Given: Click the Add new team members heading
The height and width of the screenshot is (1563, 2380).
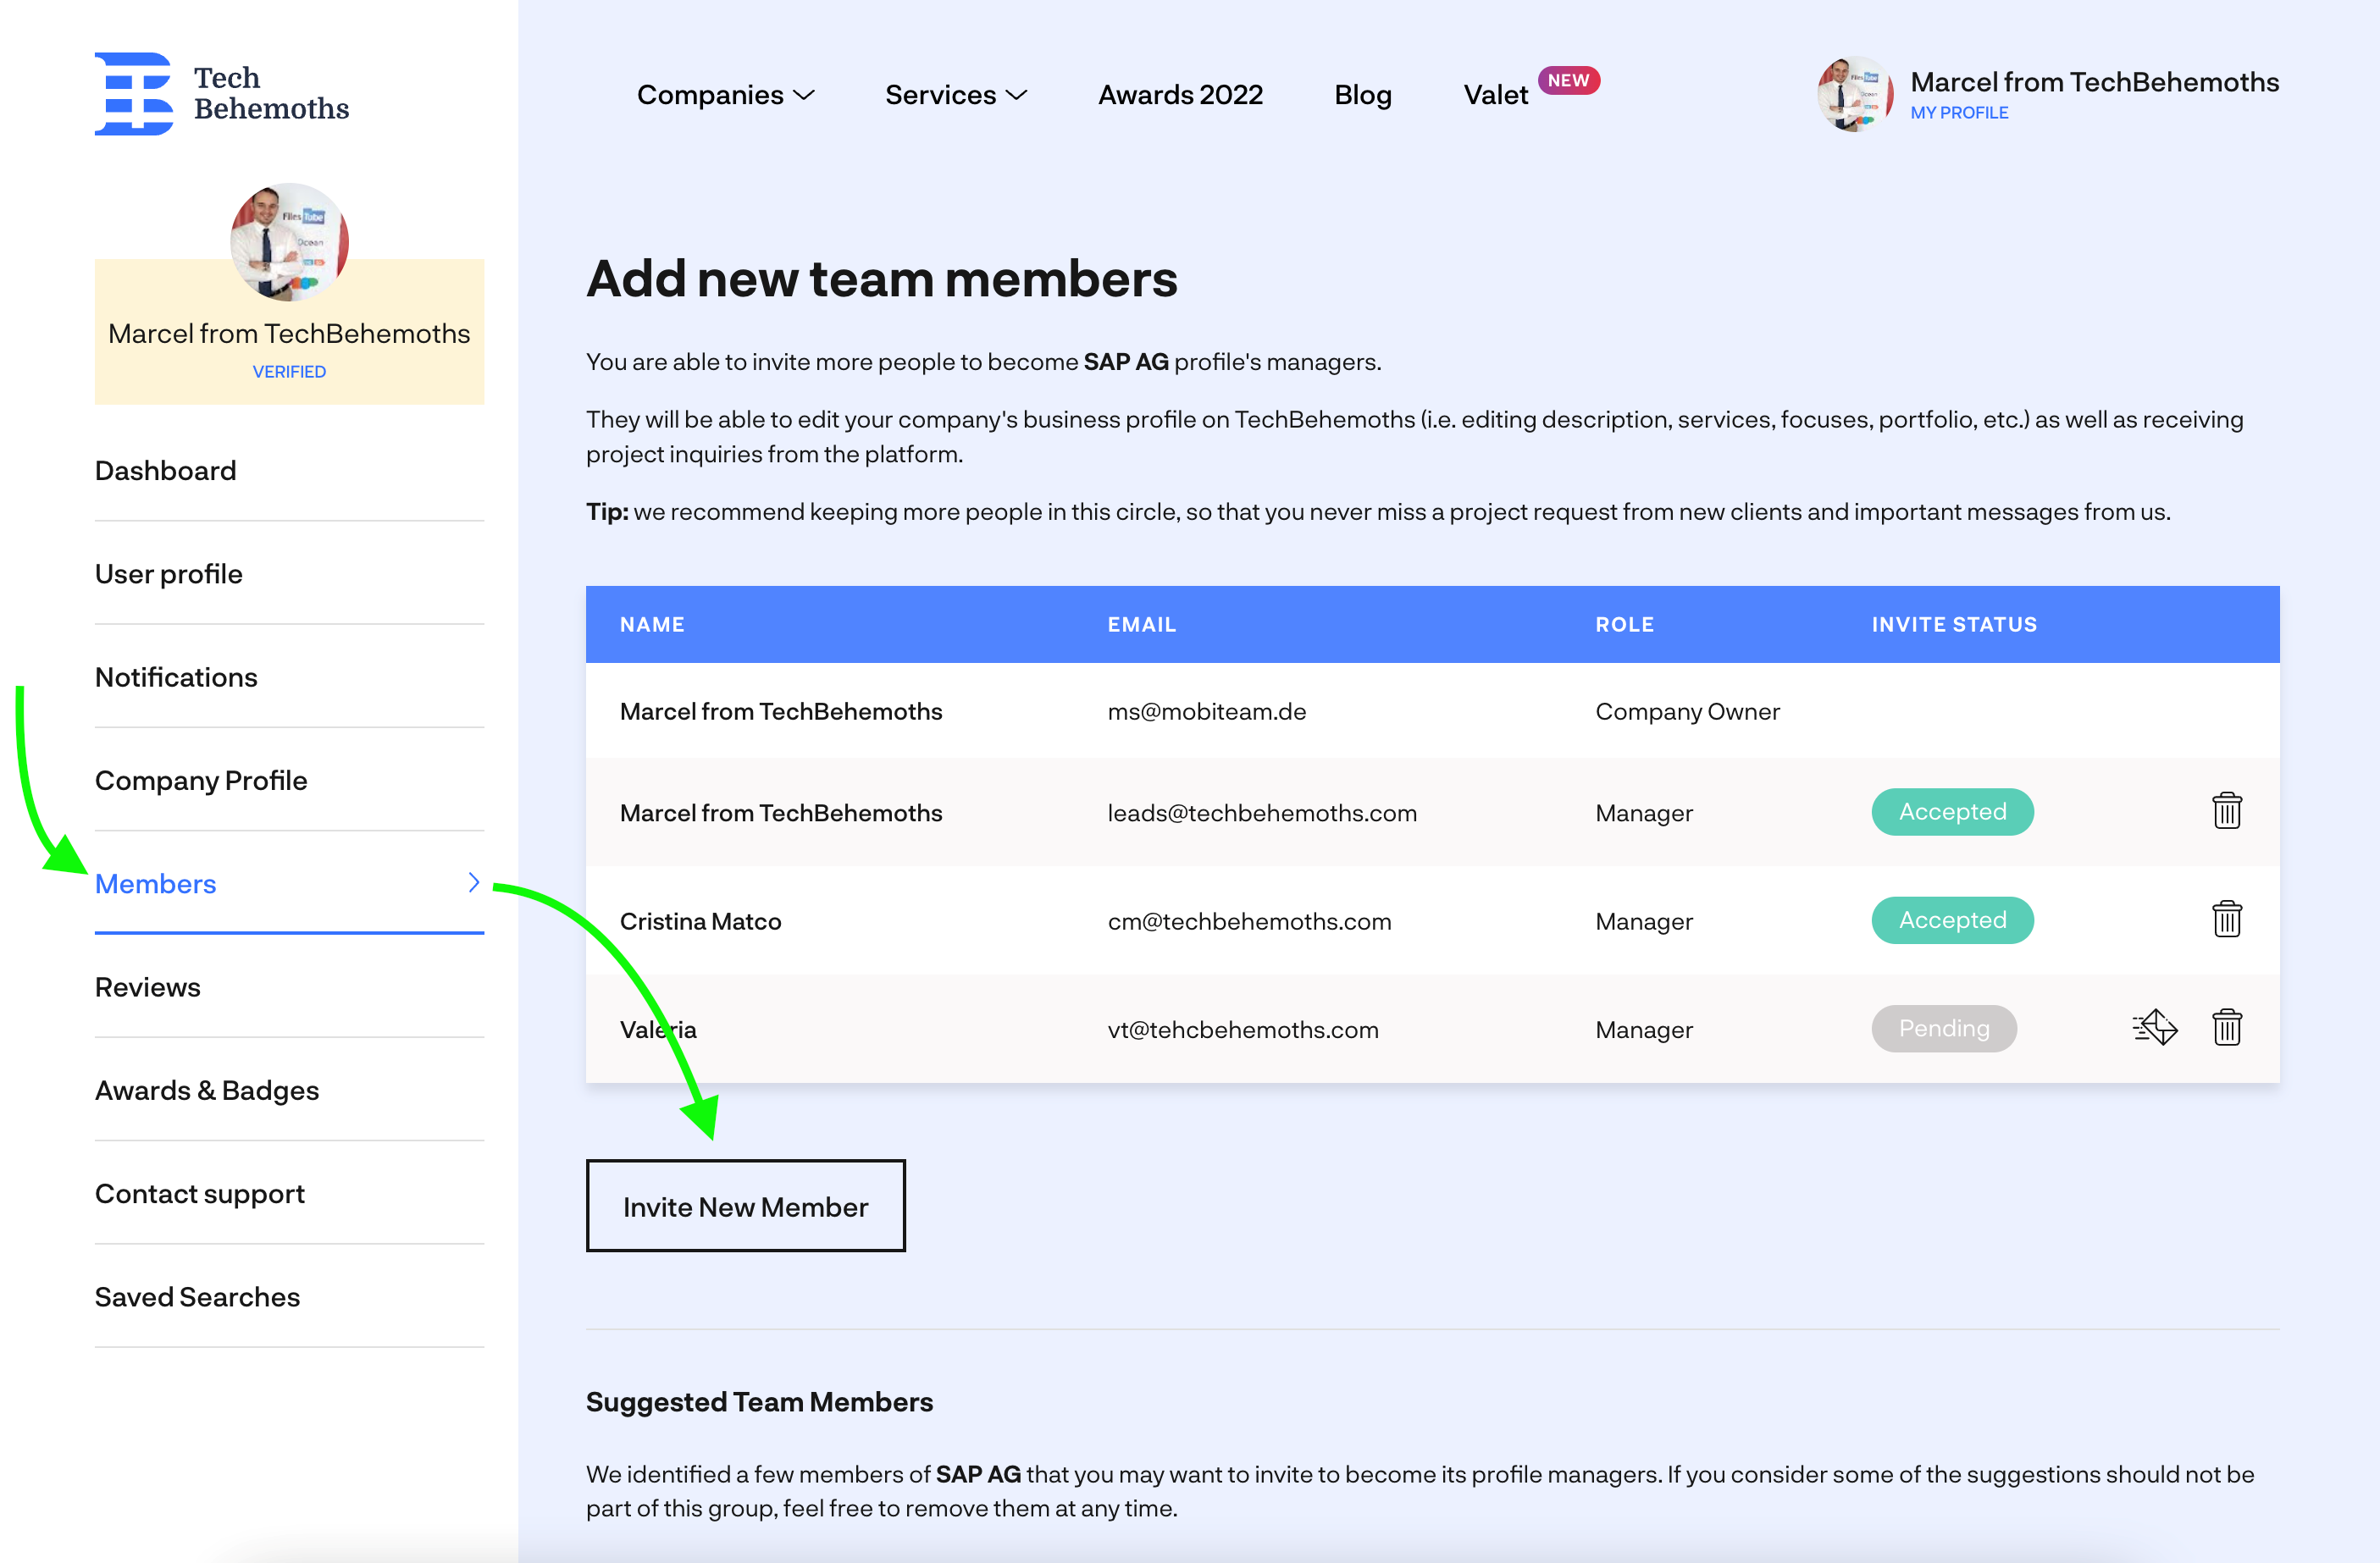Looking at the screenshot, I should [881, 278].
